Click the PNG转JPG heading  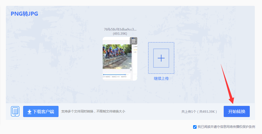24,14
